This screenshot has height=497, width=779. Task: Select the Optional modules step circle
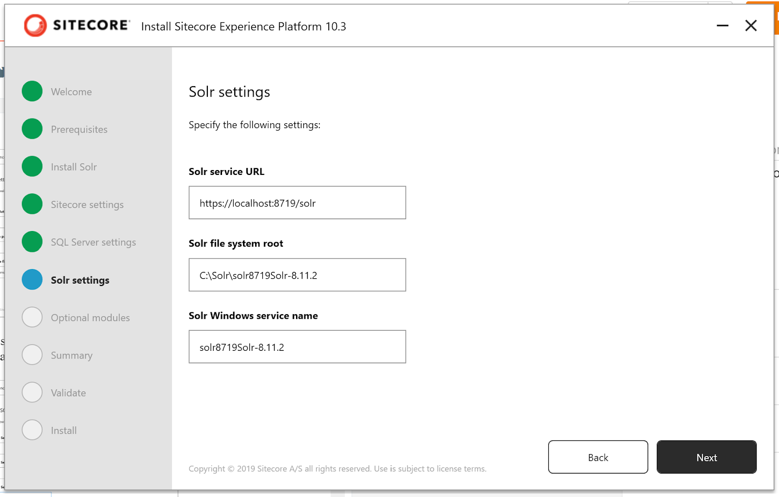click(32, 317)
